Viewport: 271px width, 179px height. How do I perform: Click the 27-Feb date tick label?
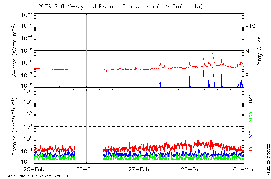pyautogui.click(x=139, y=169)
